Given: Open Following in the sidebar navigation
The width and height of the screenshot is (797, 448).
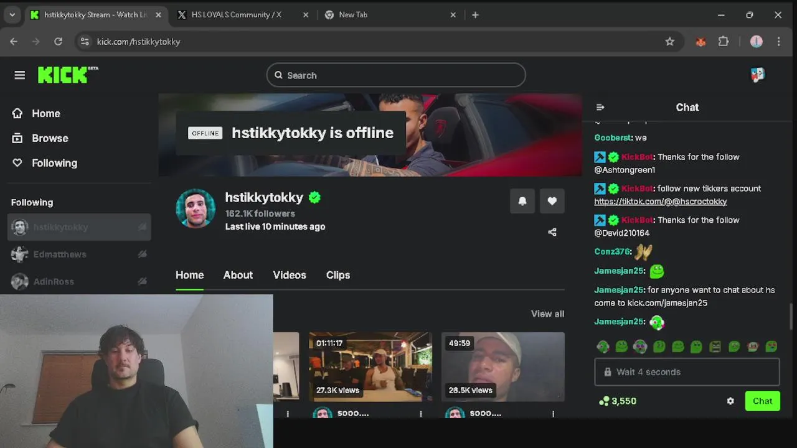Looking at the screenshot, I should tap(55, 163).
